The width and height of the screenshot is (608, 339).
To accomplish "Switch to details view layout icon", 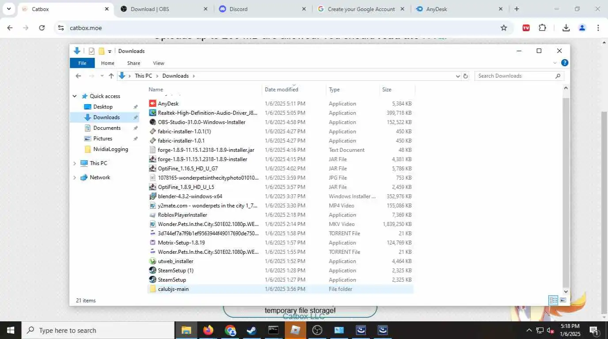I will [x=553, y=301].
